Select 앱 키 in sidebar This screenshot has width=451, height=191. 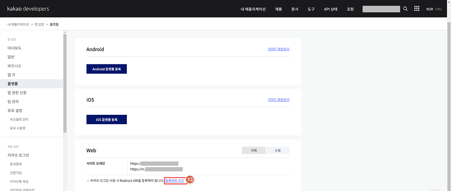point(12,75)
